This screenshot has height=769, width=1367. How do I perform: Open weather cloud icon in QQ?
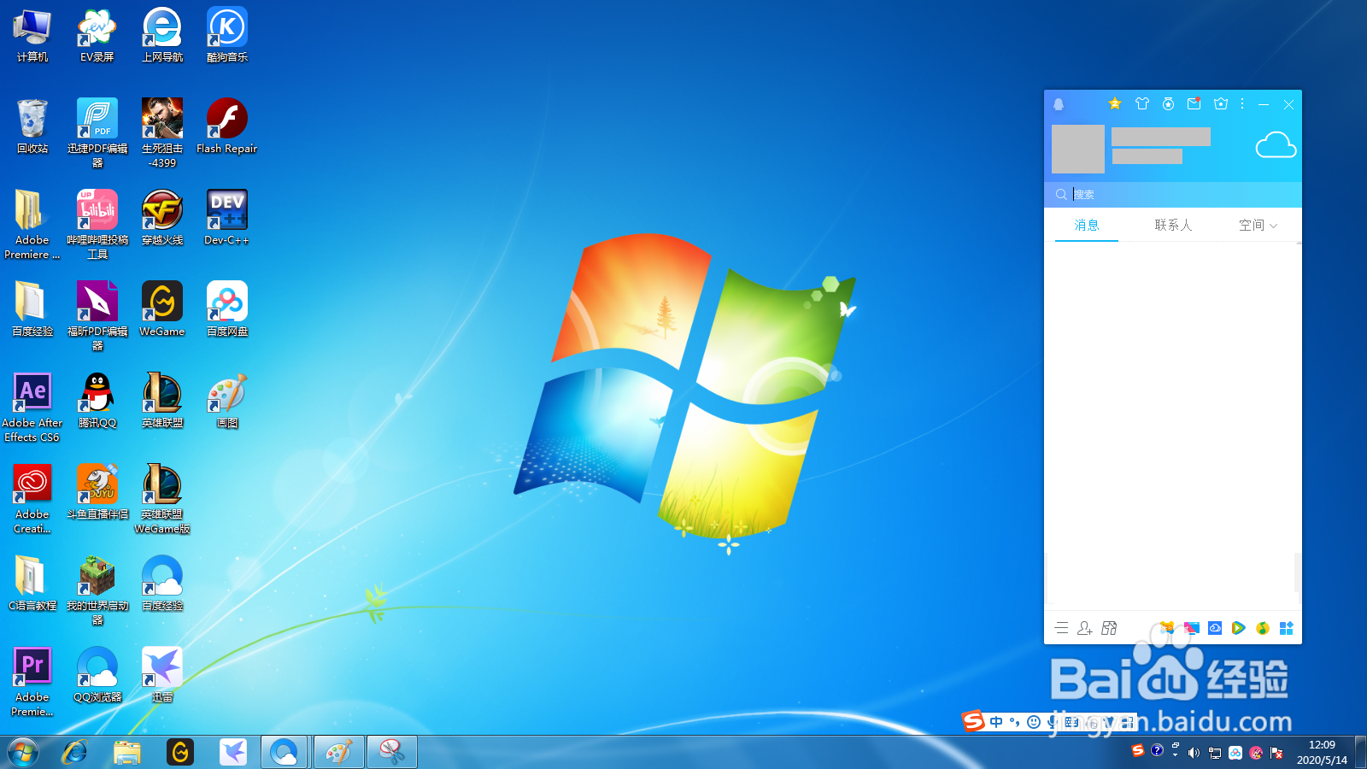pyautogui.click(x=1276, y=145)
